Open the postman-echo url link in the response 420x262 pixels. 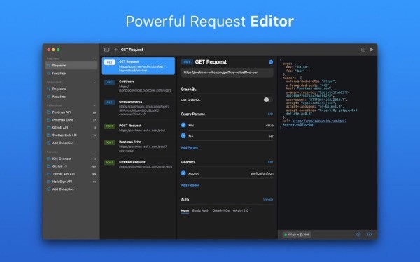[315, 123]
